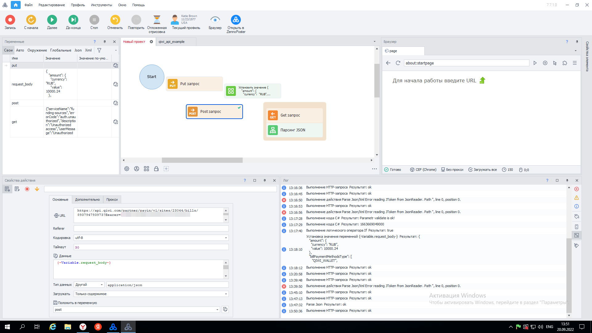This screenshot has width=592, height=333.
Task: Expand the post variable dropdown
Action: 217,310
